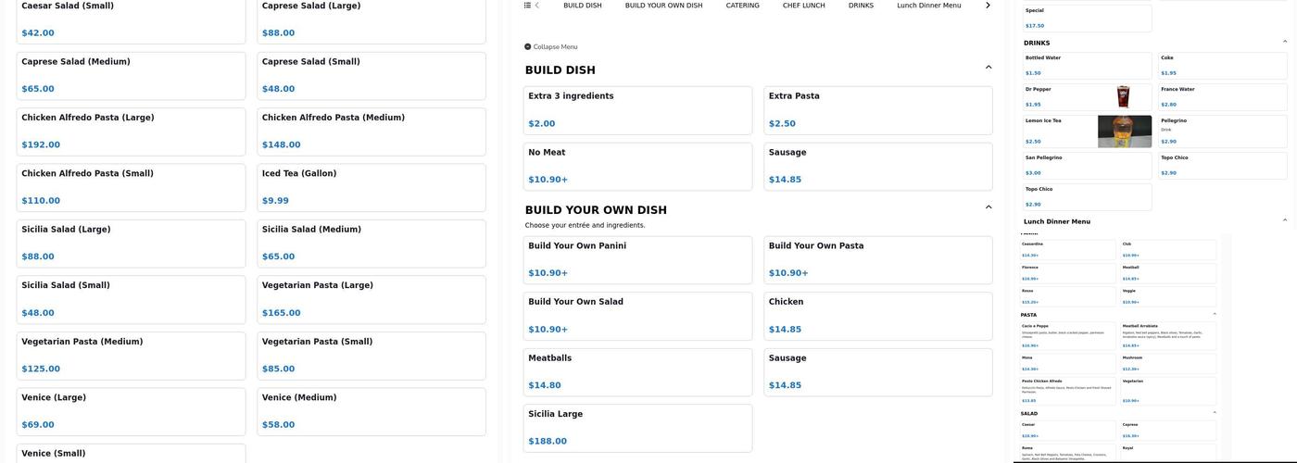Add Iced Tea (Gallon) item
Screen dimensions: 1297x463
[x=371, y=186]
